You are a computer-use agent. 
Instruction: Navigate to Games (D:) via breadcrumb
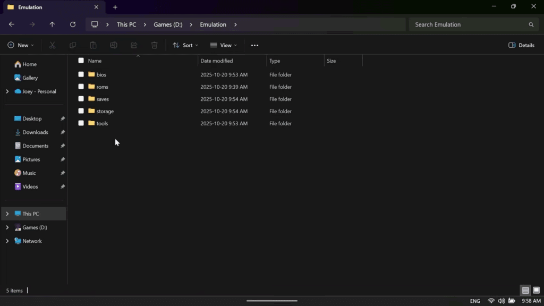168,24
